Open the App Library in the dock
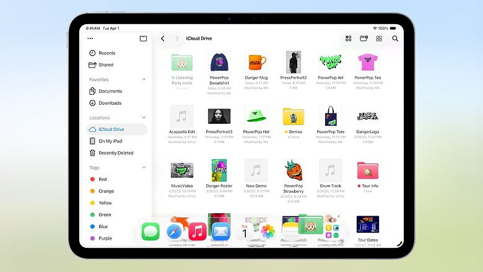The width and height of the screenshot is (483, 272). pyautogui.click(x=333, y=232)
